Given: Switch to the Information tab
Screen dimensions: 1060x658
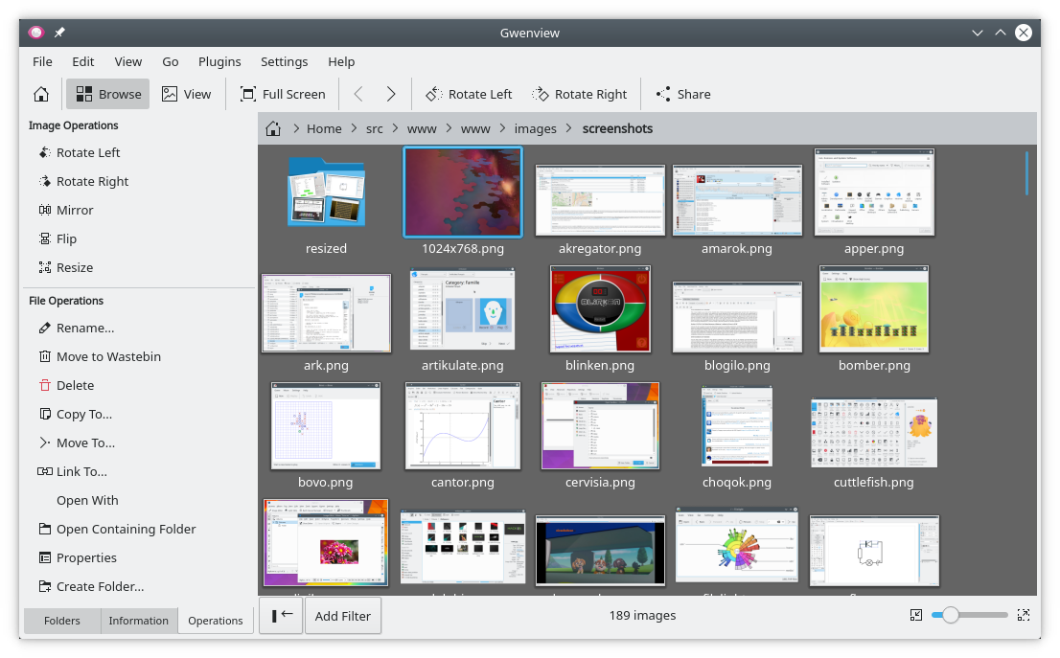Looking at the screenshot, I should (138, 621).
